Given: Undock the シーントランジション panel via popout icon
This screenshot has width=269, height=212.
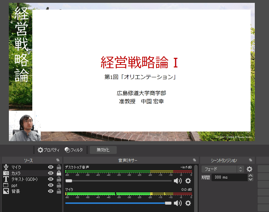Looking at the screenshot, I should [251, 160].
